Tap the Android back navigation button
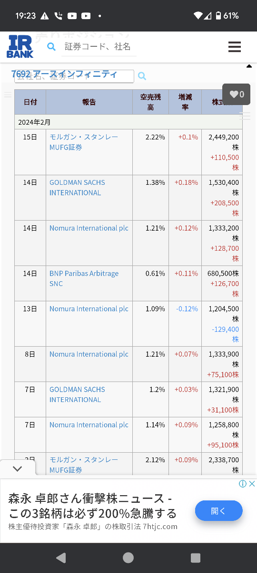This screenshot has height=573, width=257. (60, 558)
